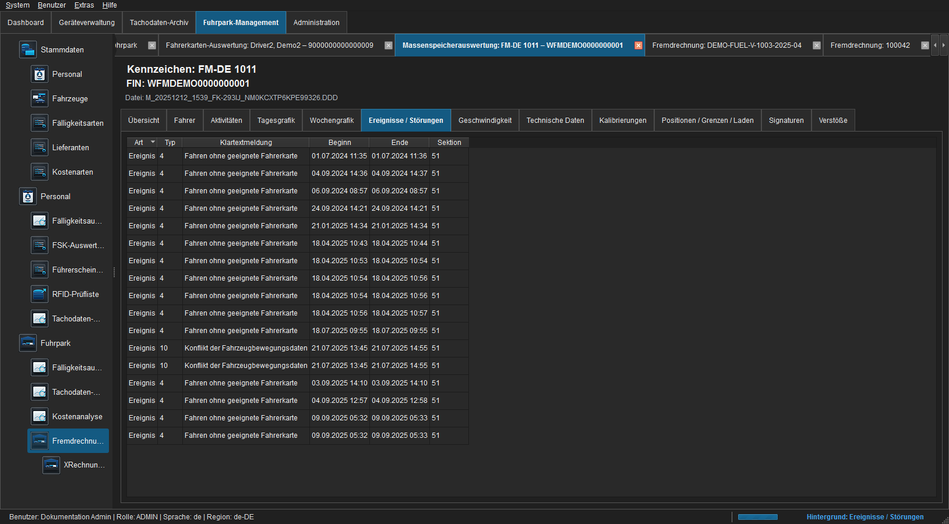This screenshot has height=524, width=949.
Task: Open the Verstöße sub-tab
Action: 833,121
